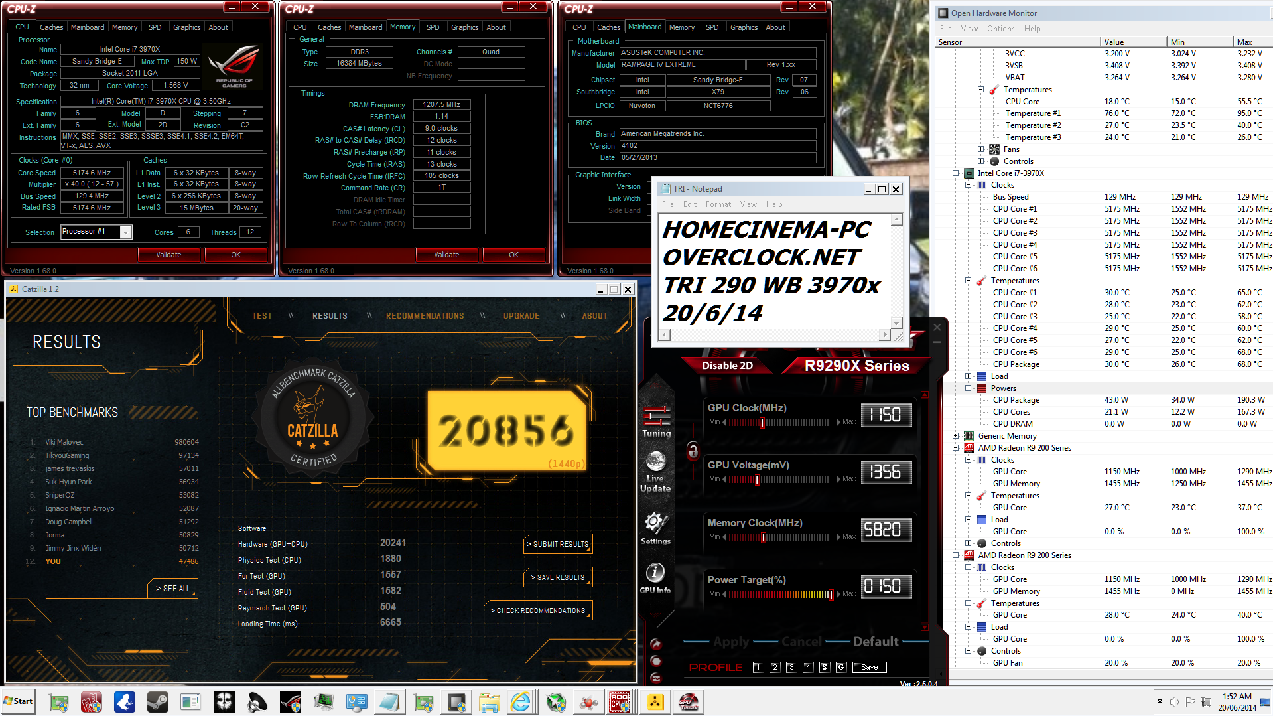1273x716 pixels.
Task: Select GPU Tweak profile 2
Action: click(775, 668)
